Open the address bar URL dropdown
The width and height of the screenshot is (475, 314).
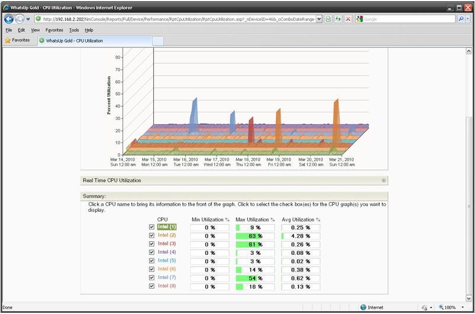[x=319, y=19]
